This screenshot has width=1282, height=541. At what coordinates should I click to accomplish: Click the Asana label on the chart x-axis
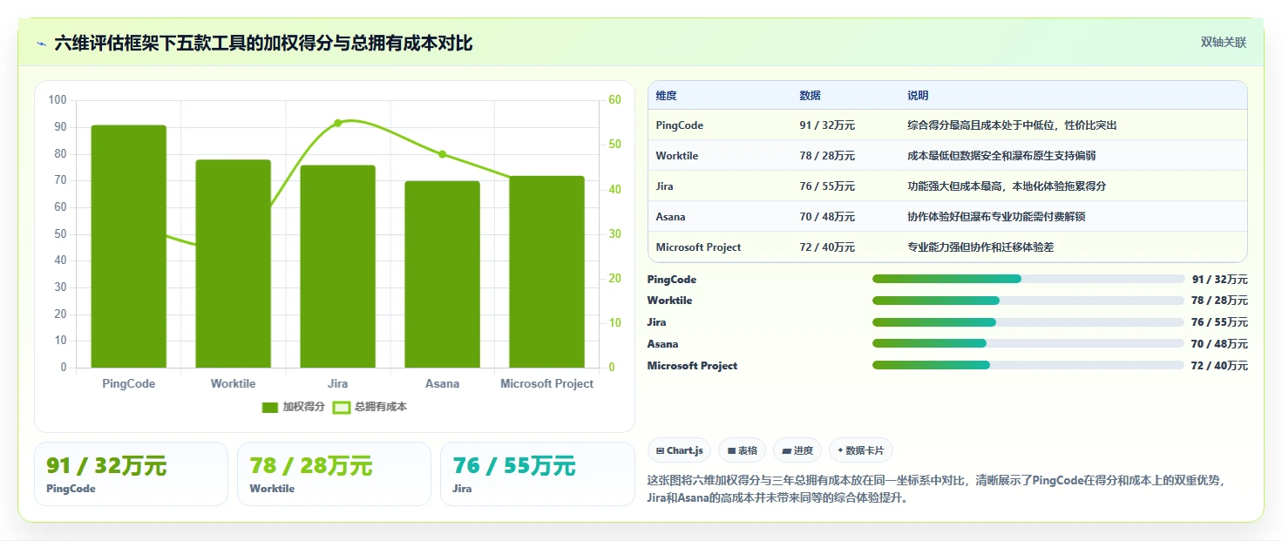tap(442, 384)
